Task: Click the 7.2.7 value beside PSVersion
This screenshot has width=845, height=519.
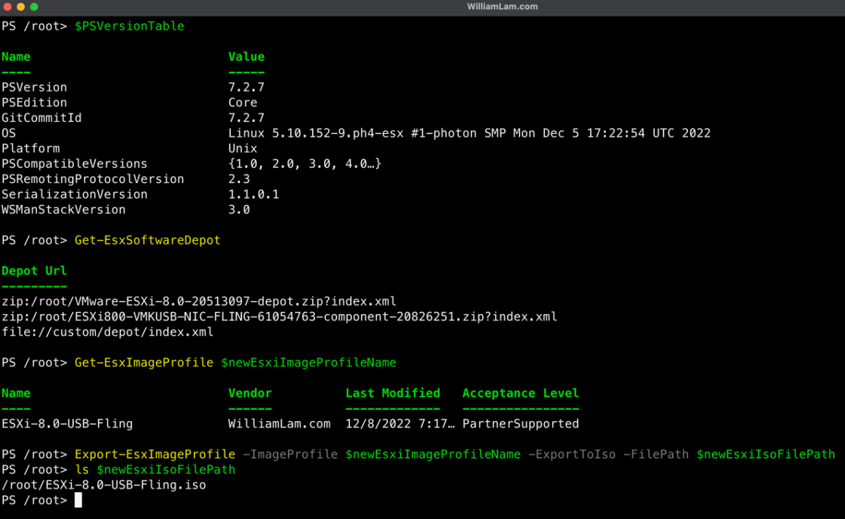Action: click(246, 87)
